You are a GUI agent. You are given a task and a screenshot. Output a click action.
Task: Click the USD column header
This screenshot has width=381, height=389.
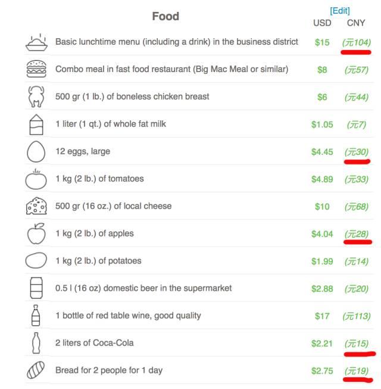(322, 23)
